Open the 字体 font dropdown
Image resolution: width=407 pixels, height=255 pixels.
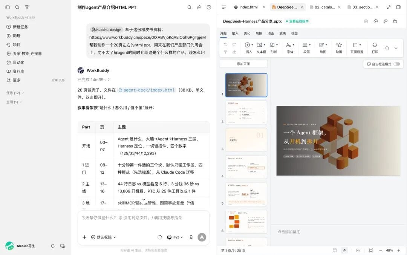point(290,48)
